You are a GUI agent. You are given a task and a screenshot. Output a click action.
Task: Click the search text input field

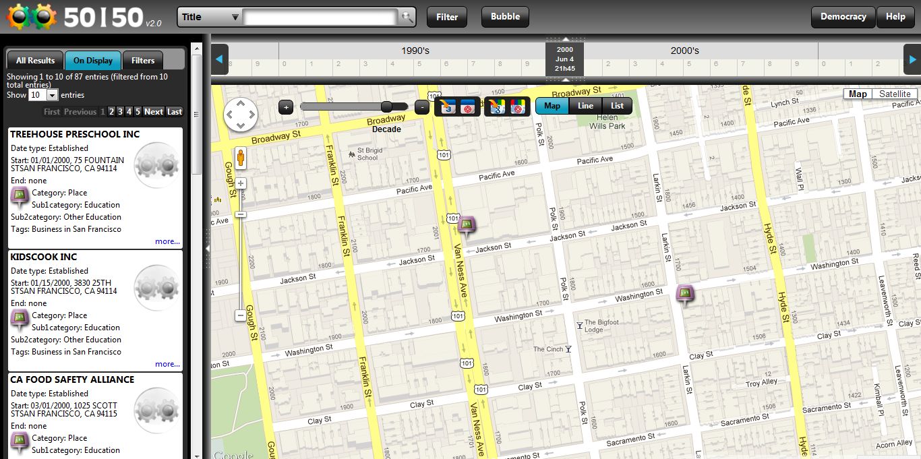click(321, 17)
